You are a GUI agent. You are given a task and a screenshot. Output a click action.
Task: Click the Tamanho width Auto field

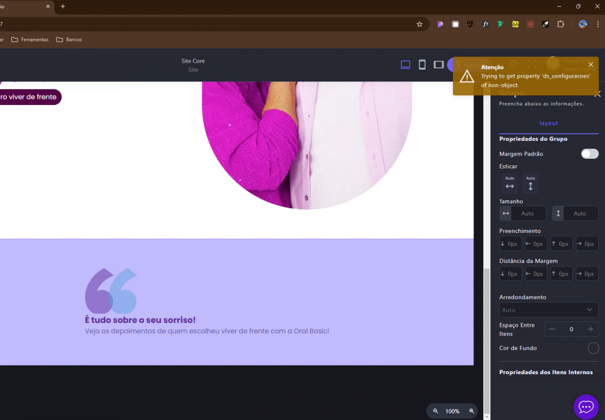(527, 213)
